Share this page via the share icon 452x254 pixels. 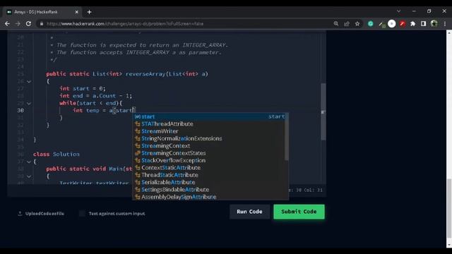coord(347,23)
